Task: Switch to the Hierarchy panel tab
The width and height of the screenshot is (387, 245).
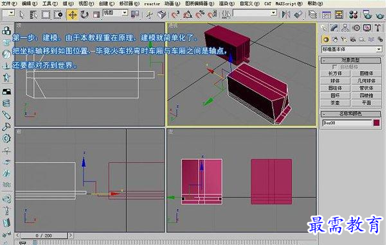Action: point(345,28)
